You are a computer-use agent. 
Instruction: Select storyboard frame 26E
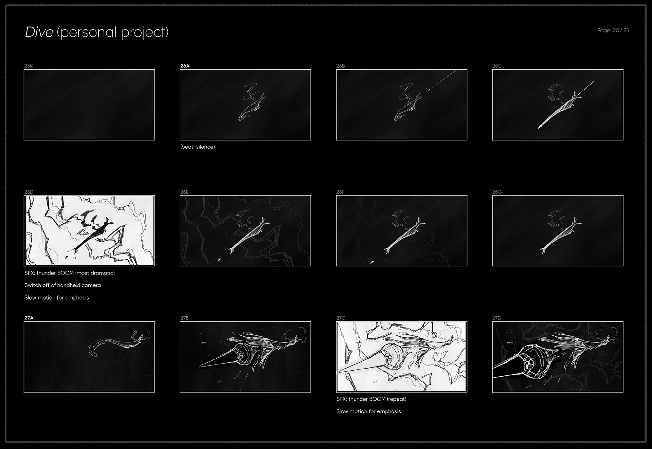pyautogui.click(x=245, y=231)
